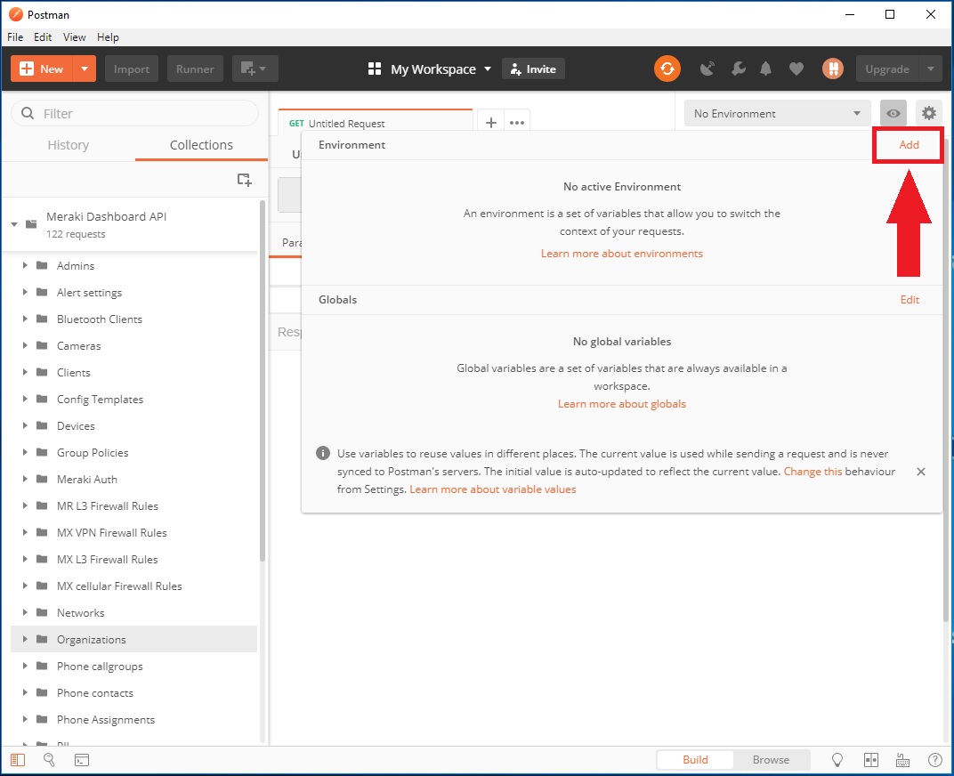
Task: Click the sync status icon
Action: point(667,69)
